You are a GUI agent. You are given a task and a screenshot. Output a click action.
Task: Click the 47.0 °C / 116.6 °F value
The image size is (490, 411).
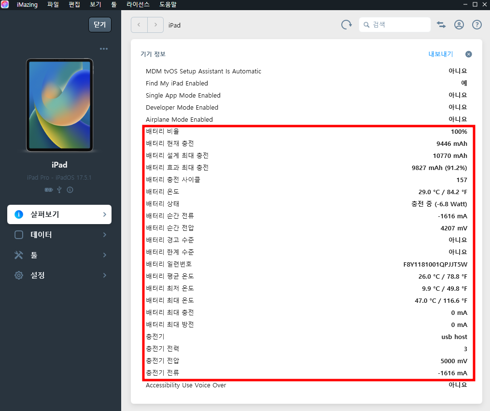coord(441,301)
